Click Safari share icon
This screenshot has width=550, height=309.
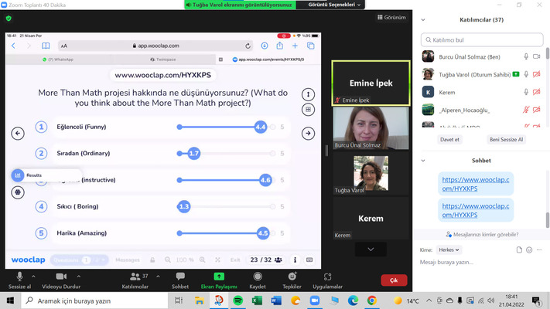pos(279,46)
